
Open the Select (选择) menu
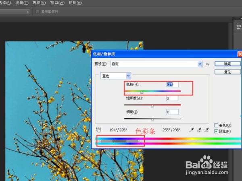[x=5, y=3]
